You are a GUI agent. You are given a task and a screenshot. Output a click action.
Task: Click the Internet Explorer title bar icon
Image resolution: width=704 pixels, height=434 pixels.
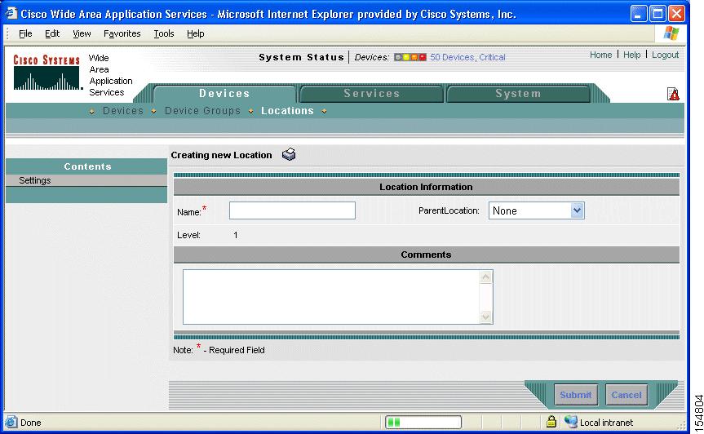(11, 14)
